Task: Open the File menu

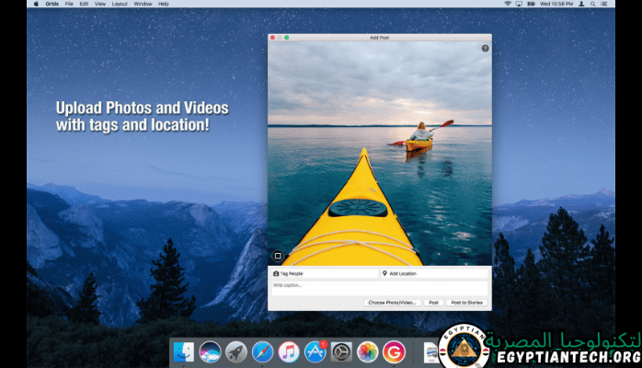Action: pyautogui.click(x=69, y=4)
